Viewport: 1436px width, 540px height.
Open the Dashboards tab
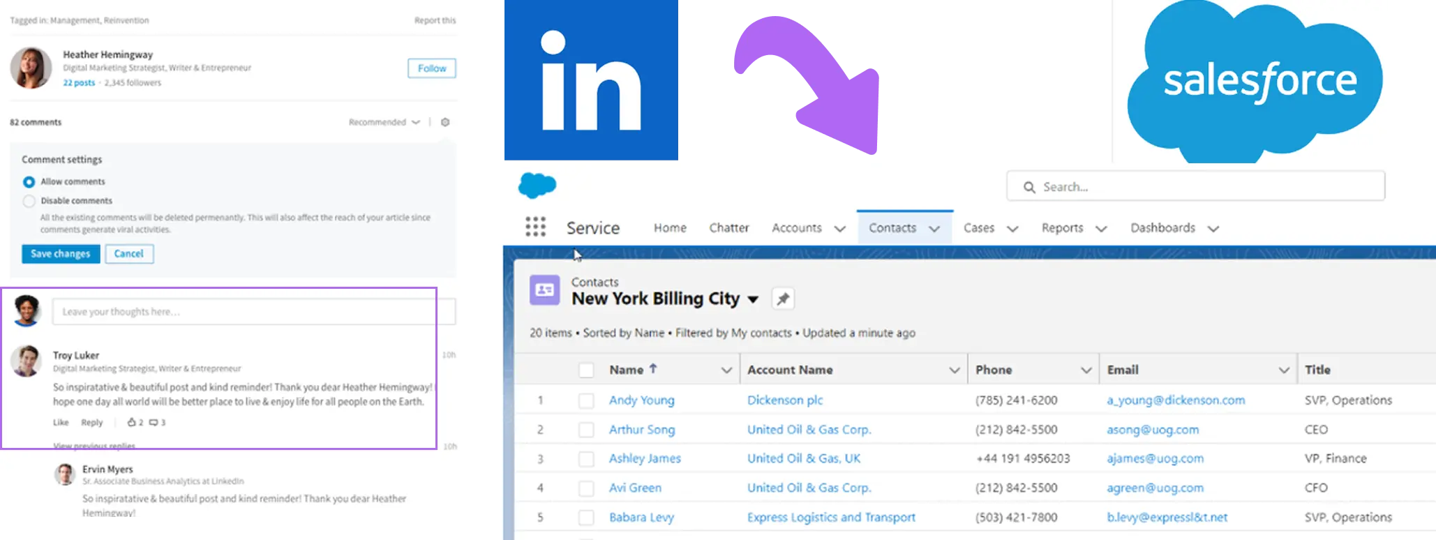(x=1162, y=227)
